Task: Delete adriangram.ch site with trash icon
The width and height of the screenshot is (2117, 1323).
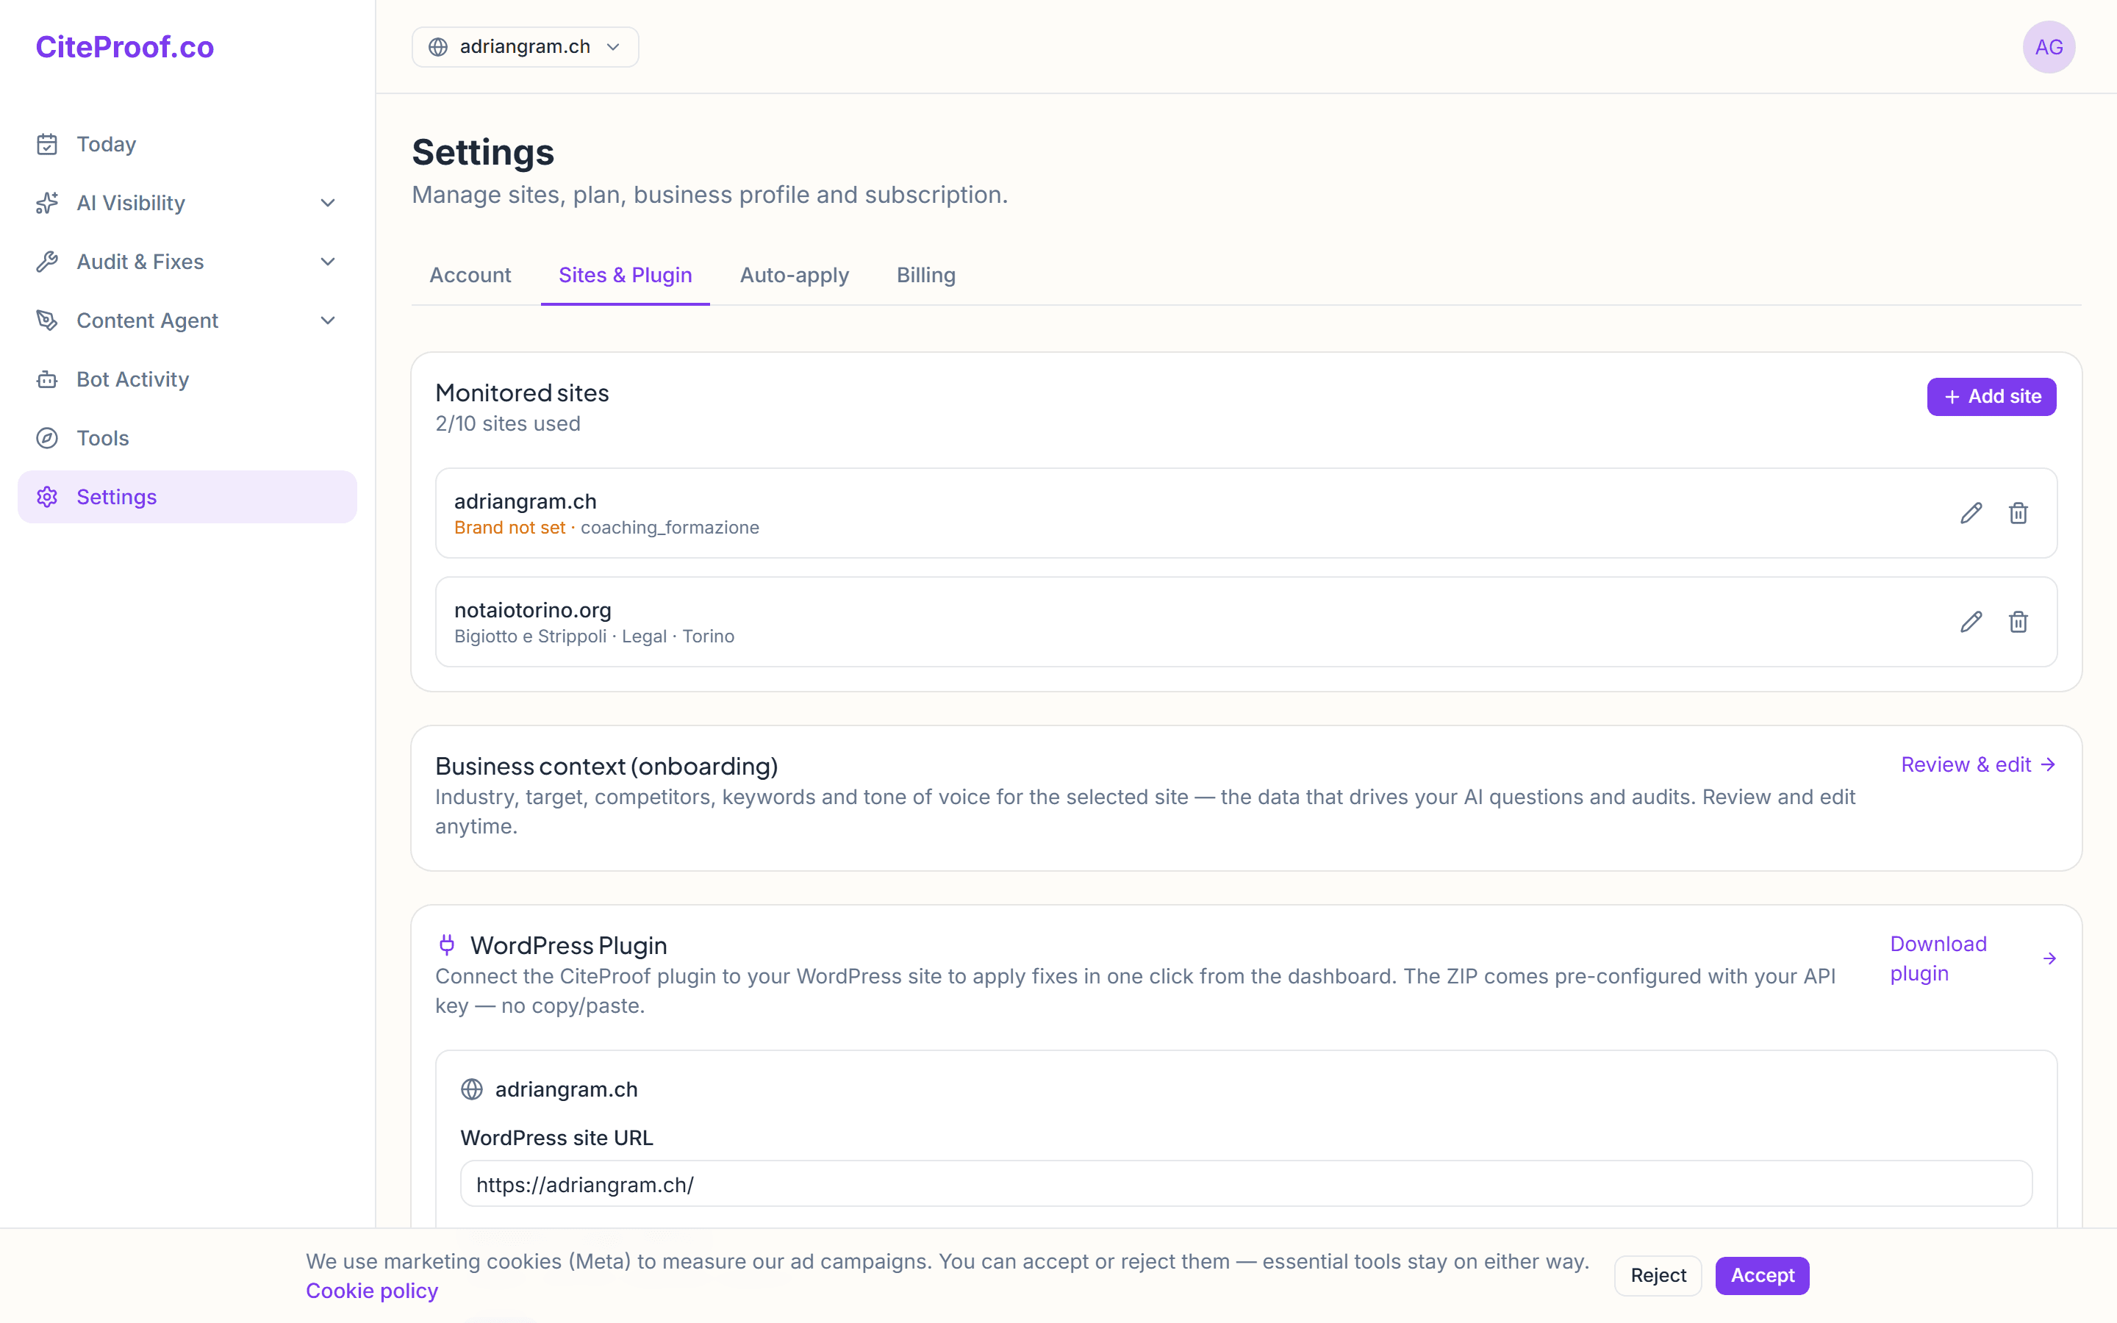Action: [2019, 513]
